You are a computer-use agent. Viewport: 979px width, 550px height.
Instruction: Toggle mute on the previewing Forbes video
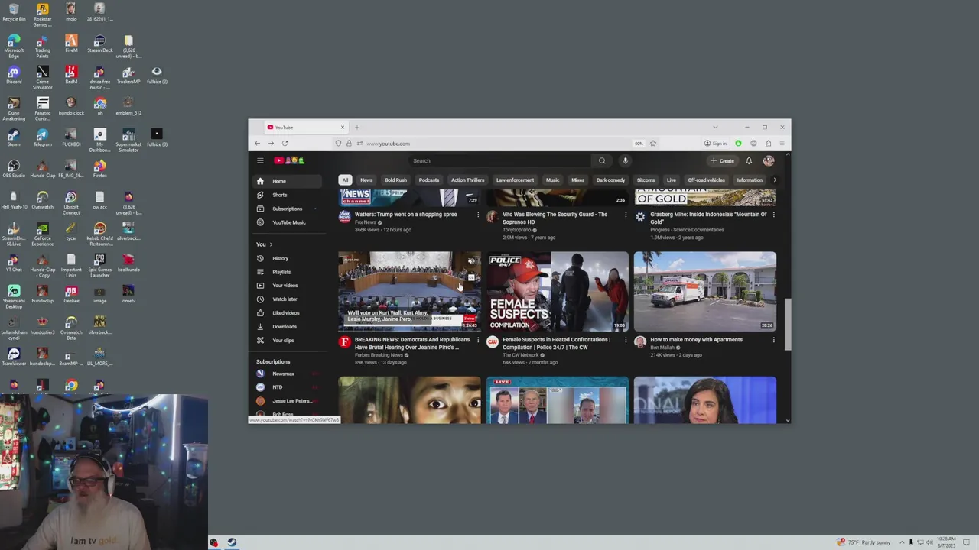point(471,262)
